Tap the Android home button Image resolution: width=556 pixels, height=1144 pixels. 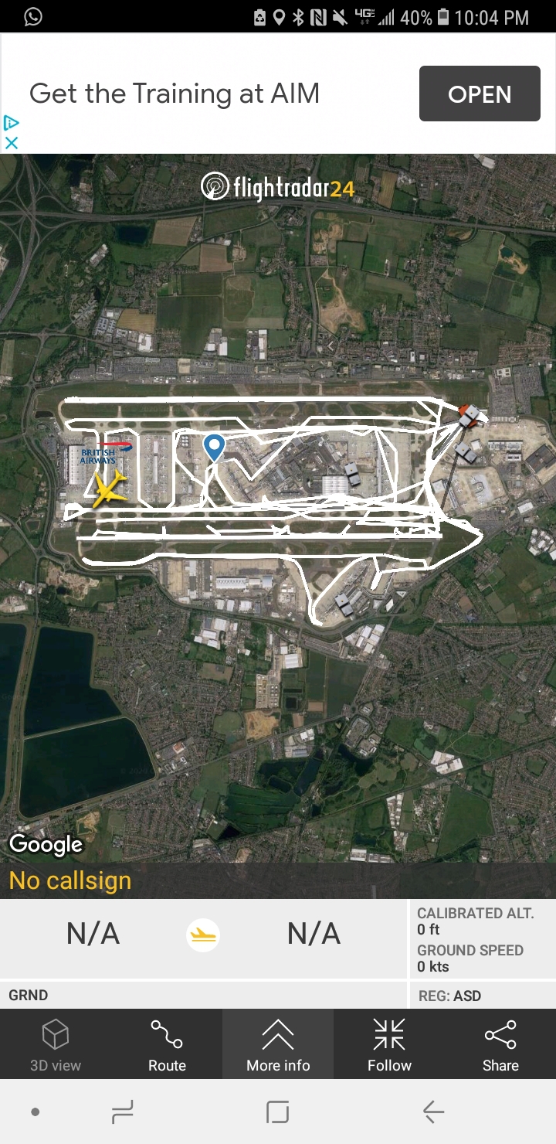point(277,1112)
